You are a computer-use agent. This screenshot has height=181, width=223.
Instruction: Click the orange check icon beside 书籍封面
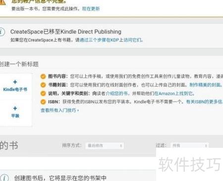[43, 85]
